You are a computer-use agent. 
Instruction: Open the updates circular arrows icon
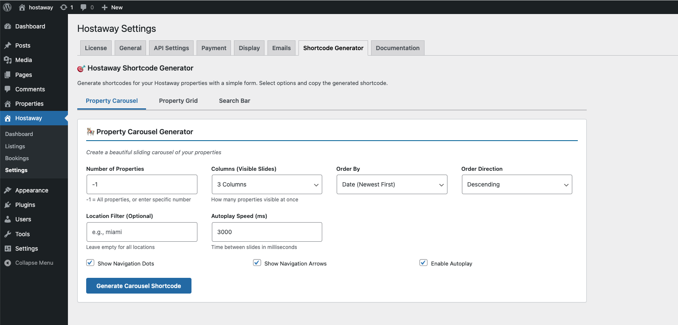click(x=64, y=7)
